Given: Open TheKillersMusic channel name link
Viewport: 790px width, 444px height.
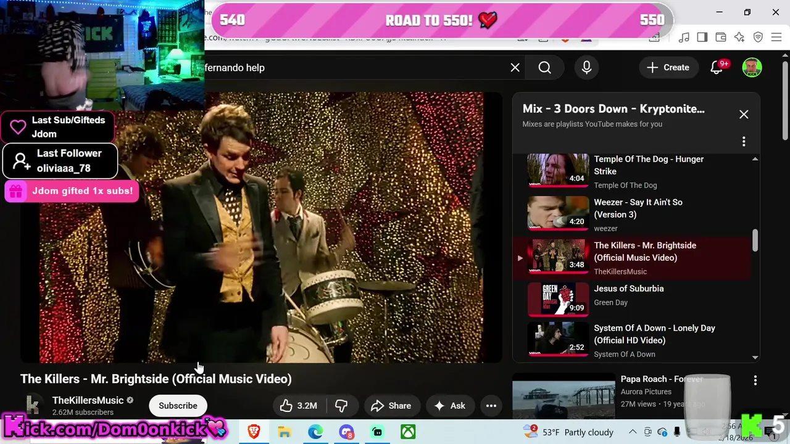Looking at the screenshot, I should (x=88, y=400).
